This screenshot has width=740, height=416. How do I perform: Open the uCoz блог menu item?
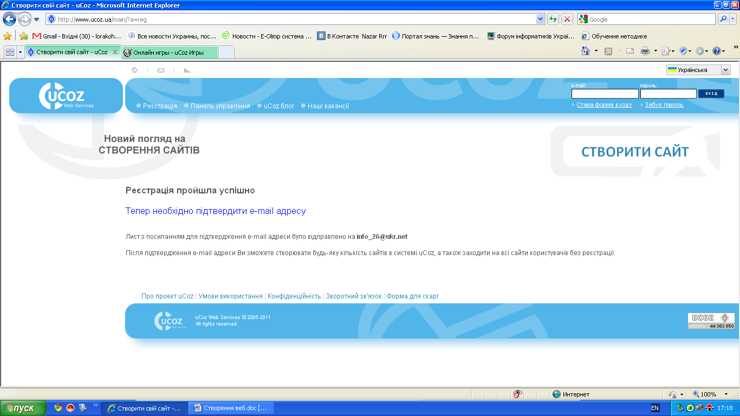click(279, 106)
